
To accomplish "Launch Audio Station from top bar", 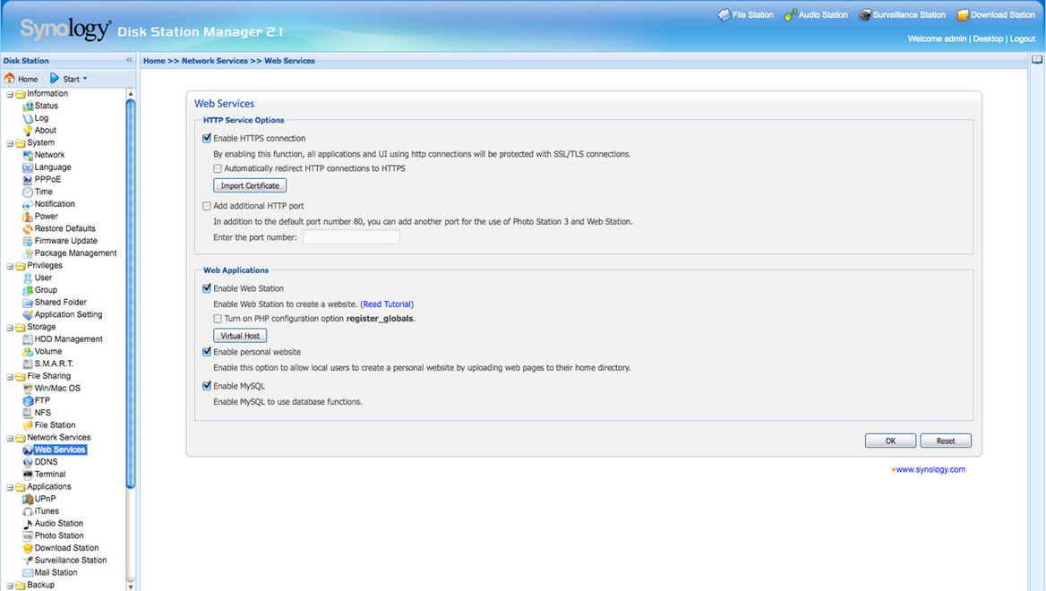I will (x=815, y=14).
